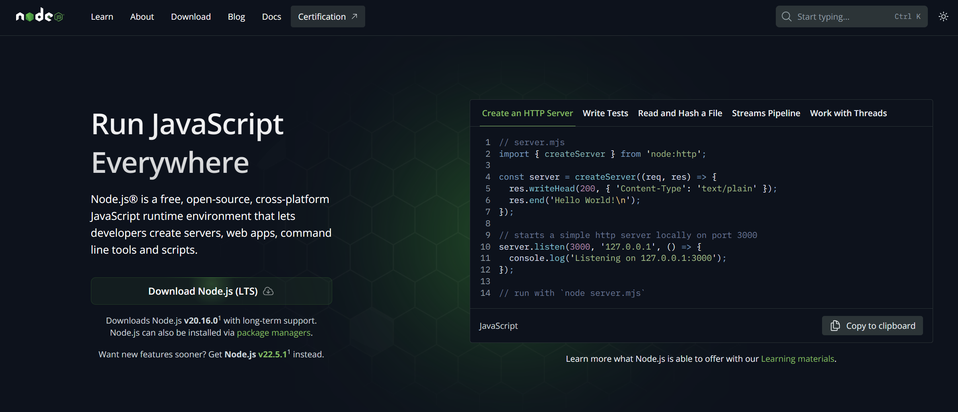
Task: Open the Certification link
Action: (328, 16)
